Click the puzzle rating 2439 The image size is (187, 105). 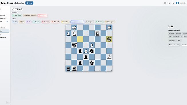pyautogui.click(x=171, y=27)
